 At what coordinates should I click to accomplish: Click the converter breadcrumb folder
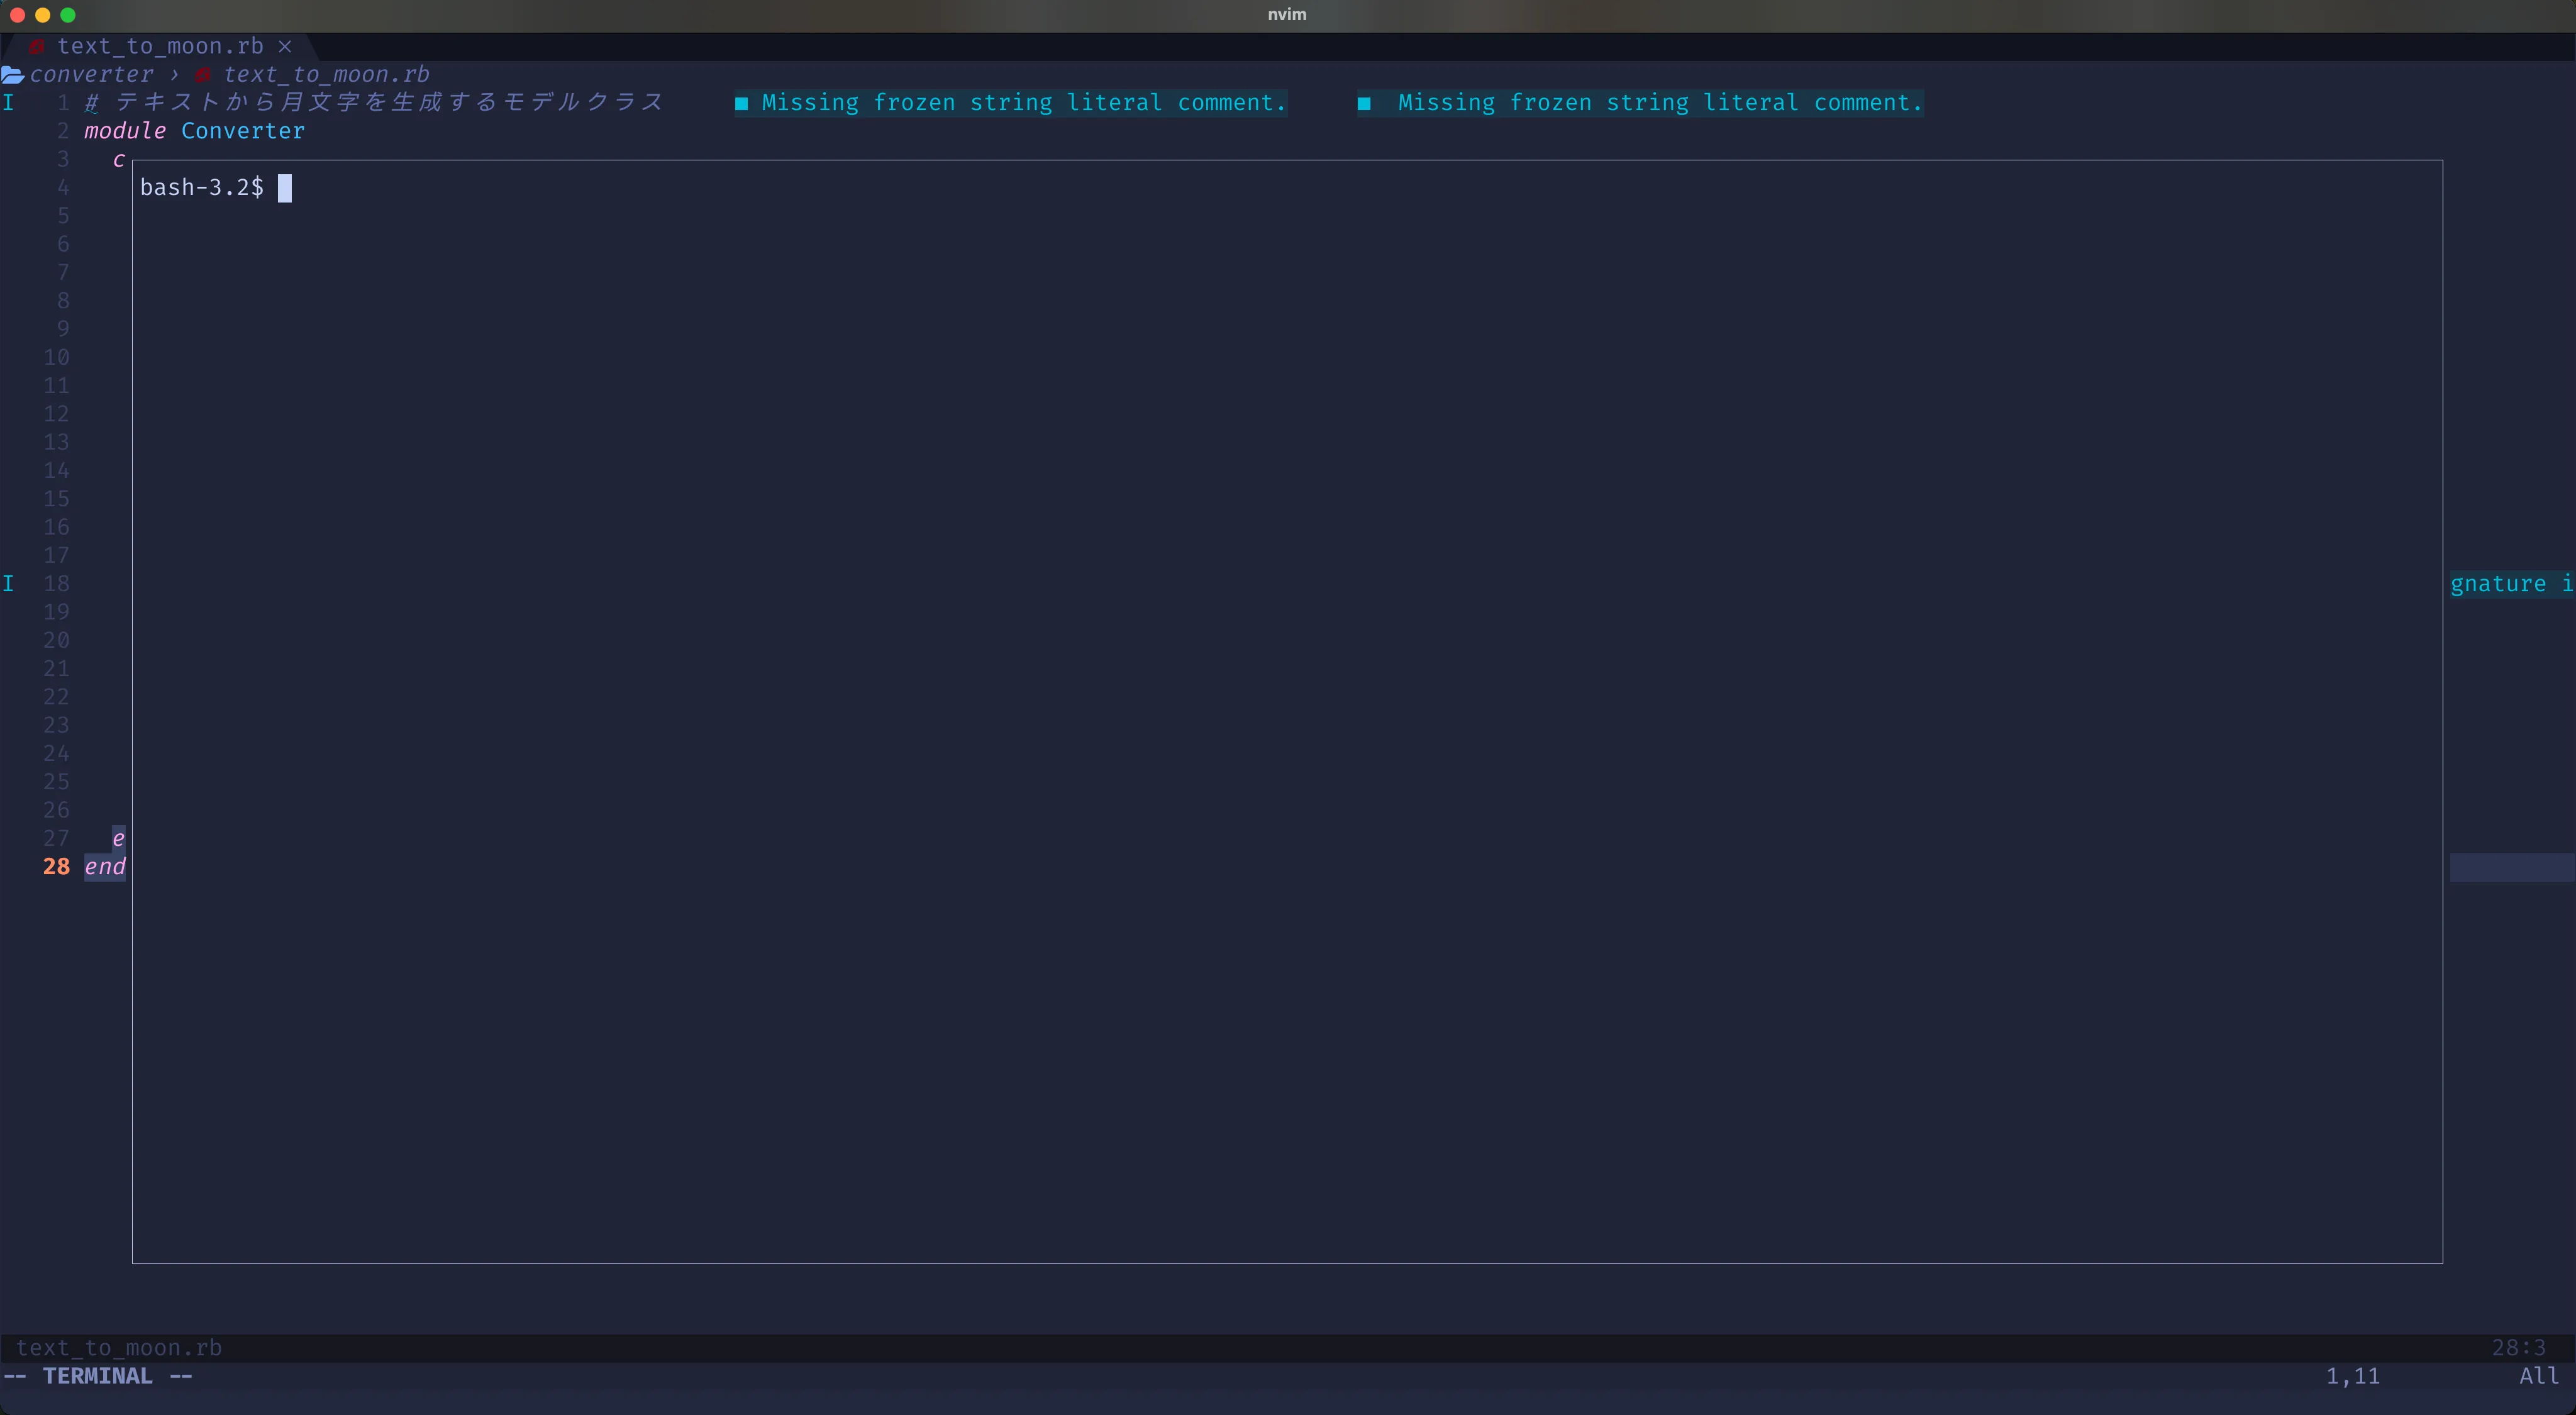[91, 75]
